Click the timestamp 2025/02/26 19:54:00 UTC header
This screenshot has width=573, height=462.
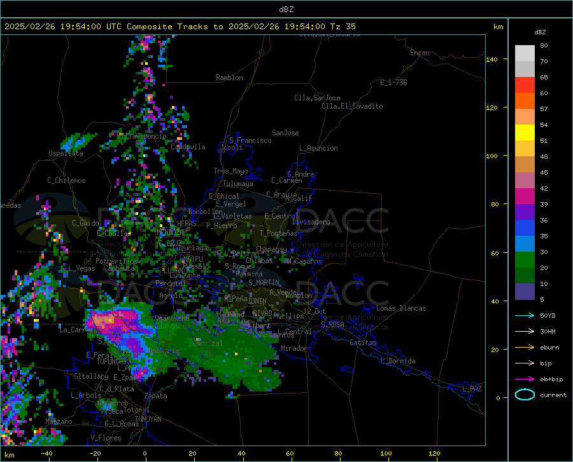[63, 27]
